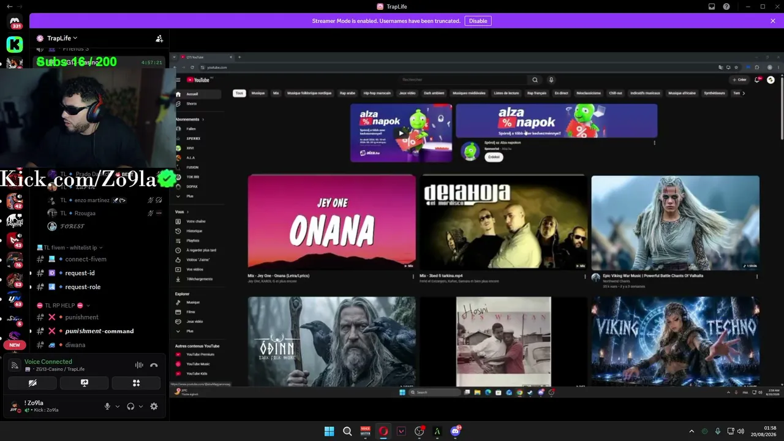Open microphone input options dropdown arrow

pyautogui.click(x=117, y=406)
